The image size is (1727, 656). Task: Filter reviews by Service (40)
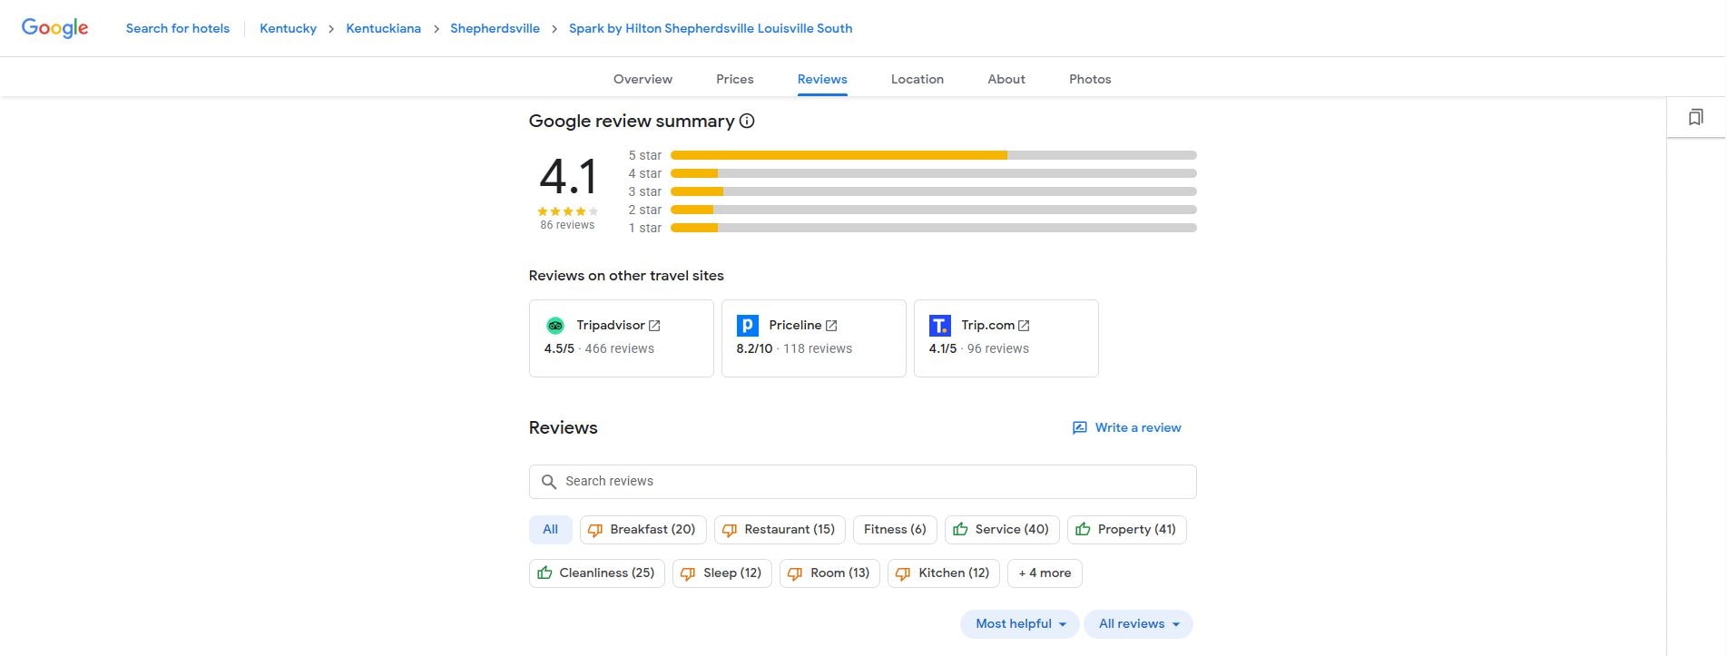click(1002, 530)
